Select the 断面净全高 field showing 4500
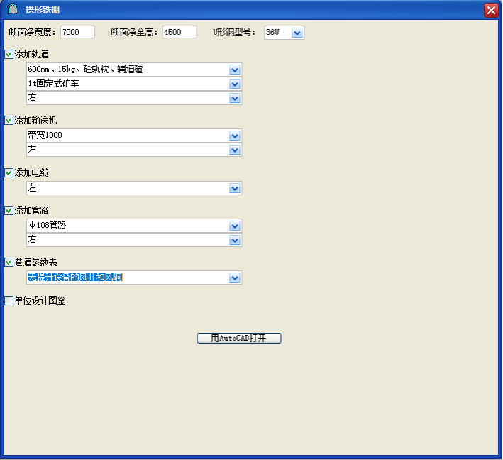503x460 pixels. point(179,33)
